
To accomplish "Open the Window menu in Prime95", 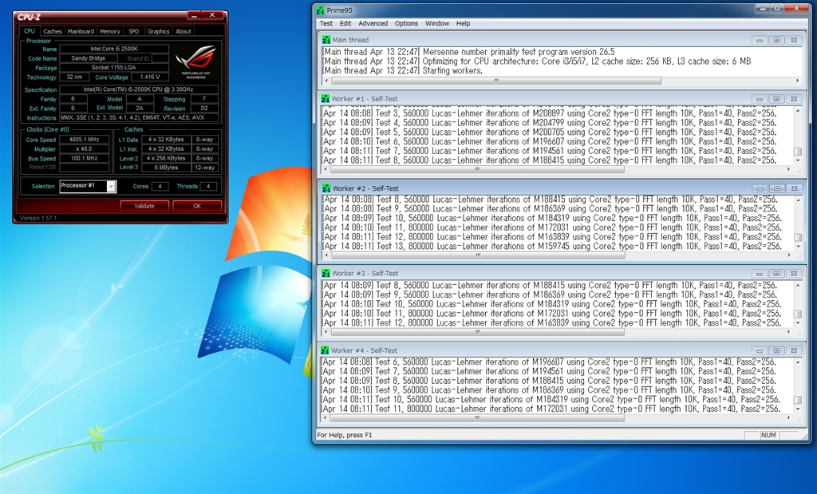I will [437, 23].
